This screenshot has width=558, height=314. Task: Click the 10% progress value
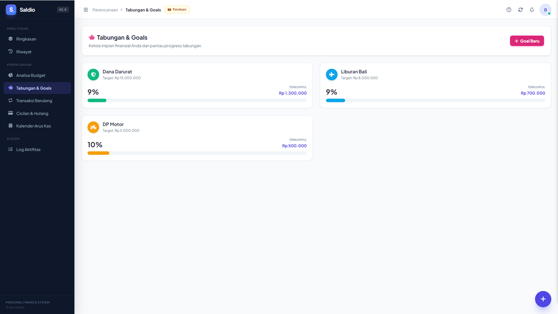tap(95, 145)
